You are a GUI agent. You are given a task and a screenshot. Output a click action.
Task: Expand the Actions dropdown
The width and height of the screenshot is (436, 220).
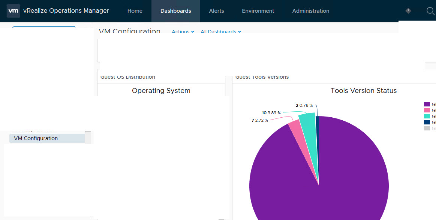183,31
